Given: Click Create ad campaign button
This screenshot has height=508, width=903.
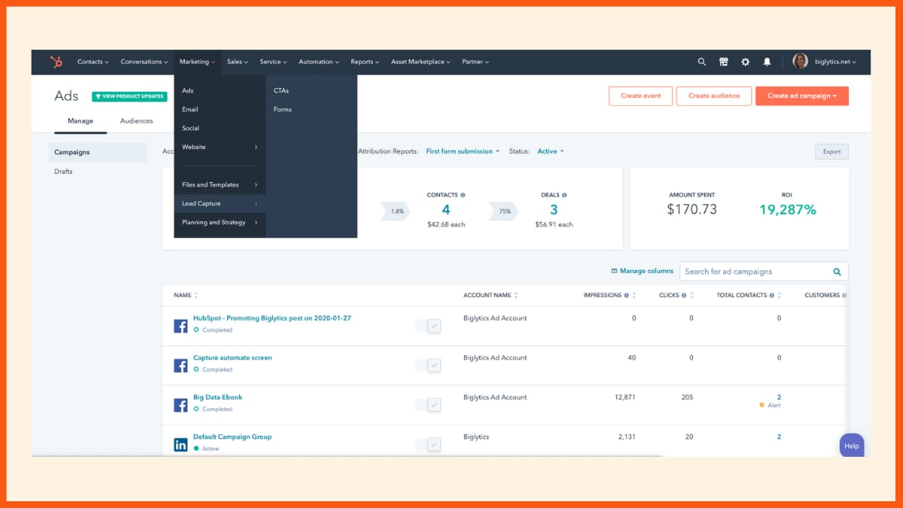Looking at the screenshot, I should pos(802,96).
